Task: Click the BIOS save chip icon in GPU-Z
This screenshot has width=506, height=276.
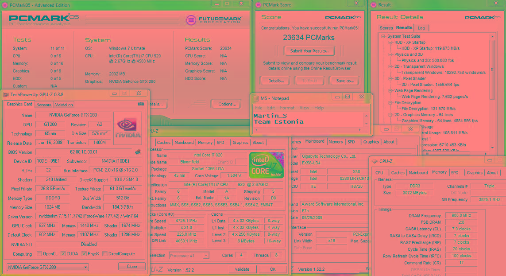Action: tap(138, 152)
